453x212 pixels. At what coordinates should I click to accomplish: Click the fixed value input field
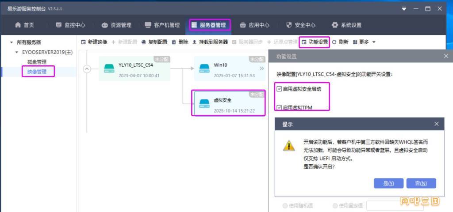pyautogui.click(x=385, y=205)
